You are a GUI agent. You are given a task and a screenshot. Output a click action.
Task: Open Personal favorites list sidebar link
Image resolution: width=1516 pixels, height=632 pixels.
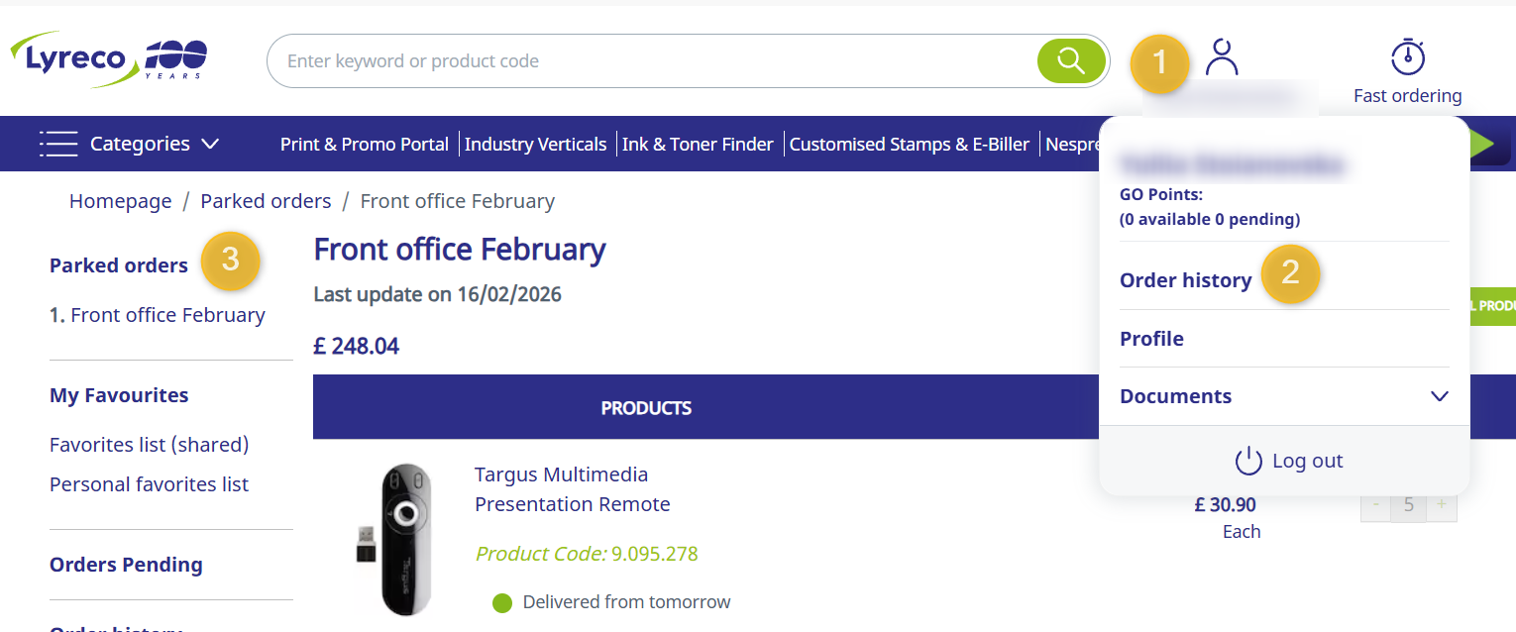click(x=150, y=484)
